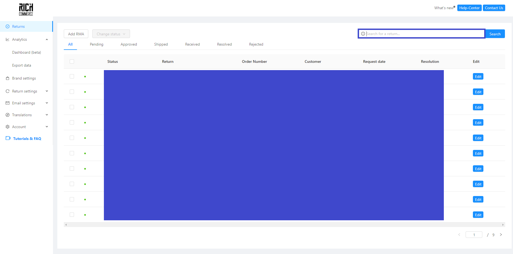Screen dimensions: 513x254
Task: Click the Request date column header
Action: (374, 61)
